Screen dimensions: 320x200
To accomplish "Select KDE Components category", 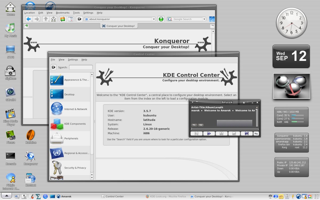I will [x=70, y=124].
